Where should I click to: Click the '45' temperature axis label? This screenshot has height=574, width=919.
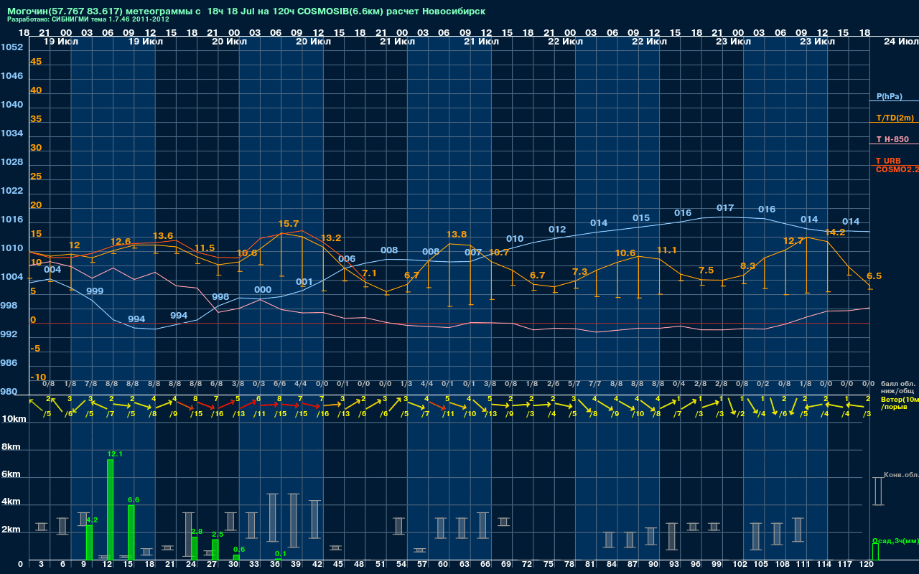[x=36, y=62]
